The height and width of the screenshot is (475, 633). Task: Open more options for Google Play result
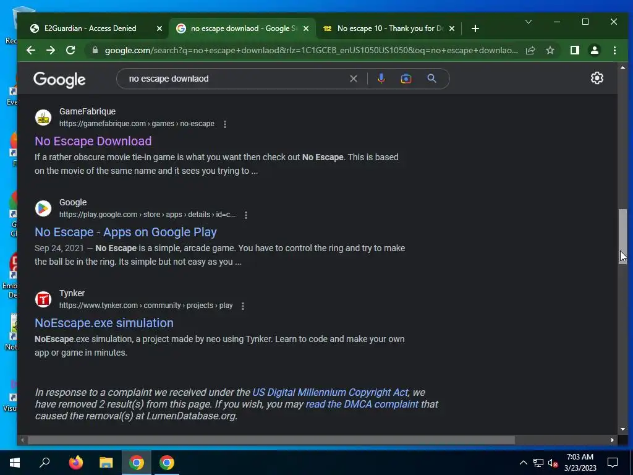coord(246,215)
